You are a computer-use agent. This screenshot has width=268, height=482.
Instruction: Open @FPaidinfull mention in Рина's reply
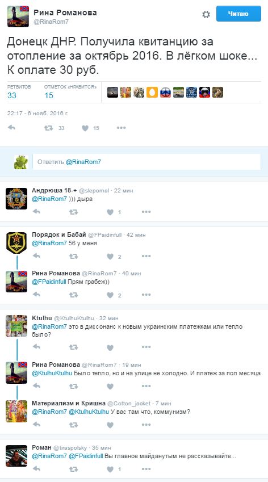49,282
